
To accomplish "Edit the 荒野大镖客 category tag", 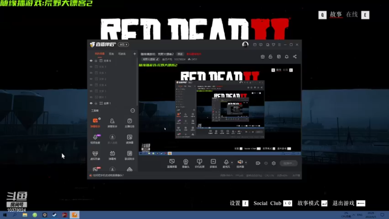I will (x=150, y=59).
